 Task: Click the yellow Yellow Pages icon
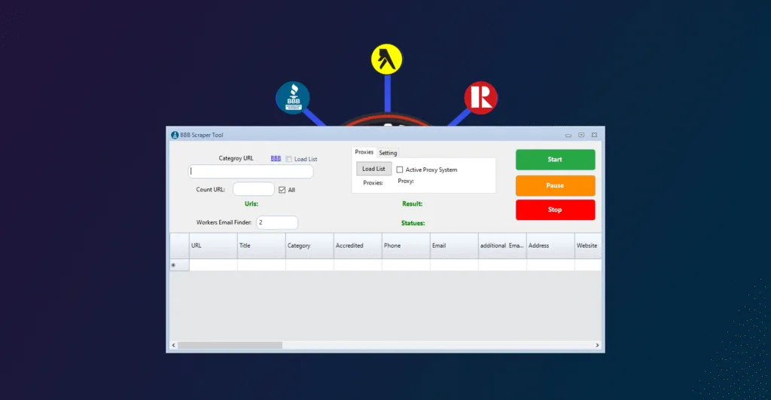[x=387, y=60]
